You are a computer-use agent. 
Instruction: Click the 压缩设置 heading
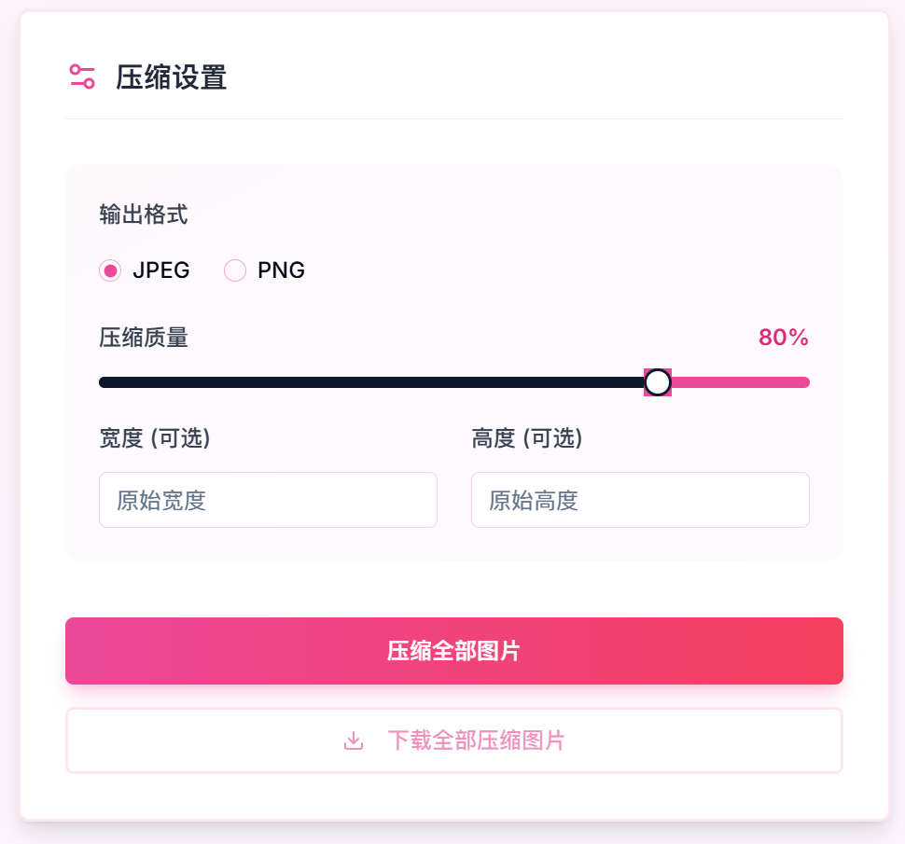(171, 76)
